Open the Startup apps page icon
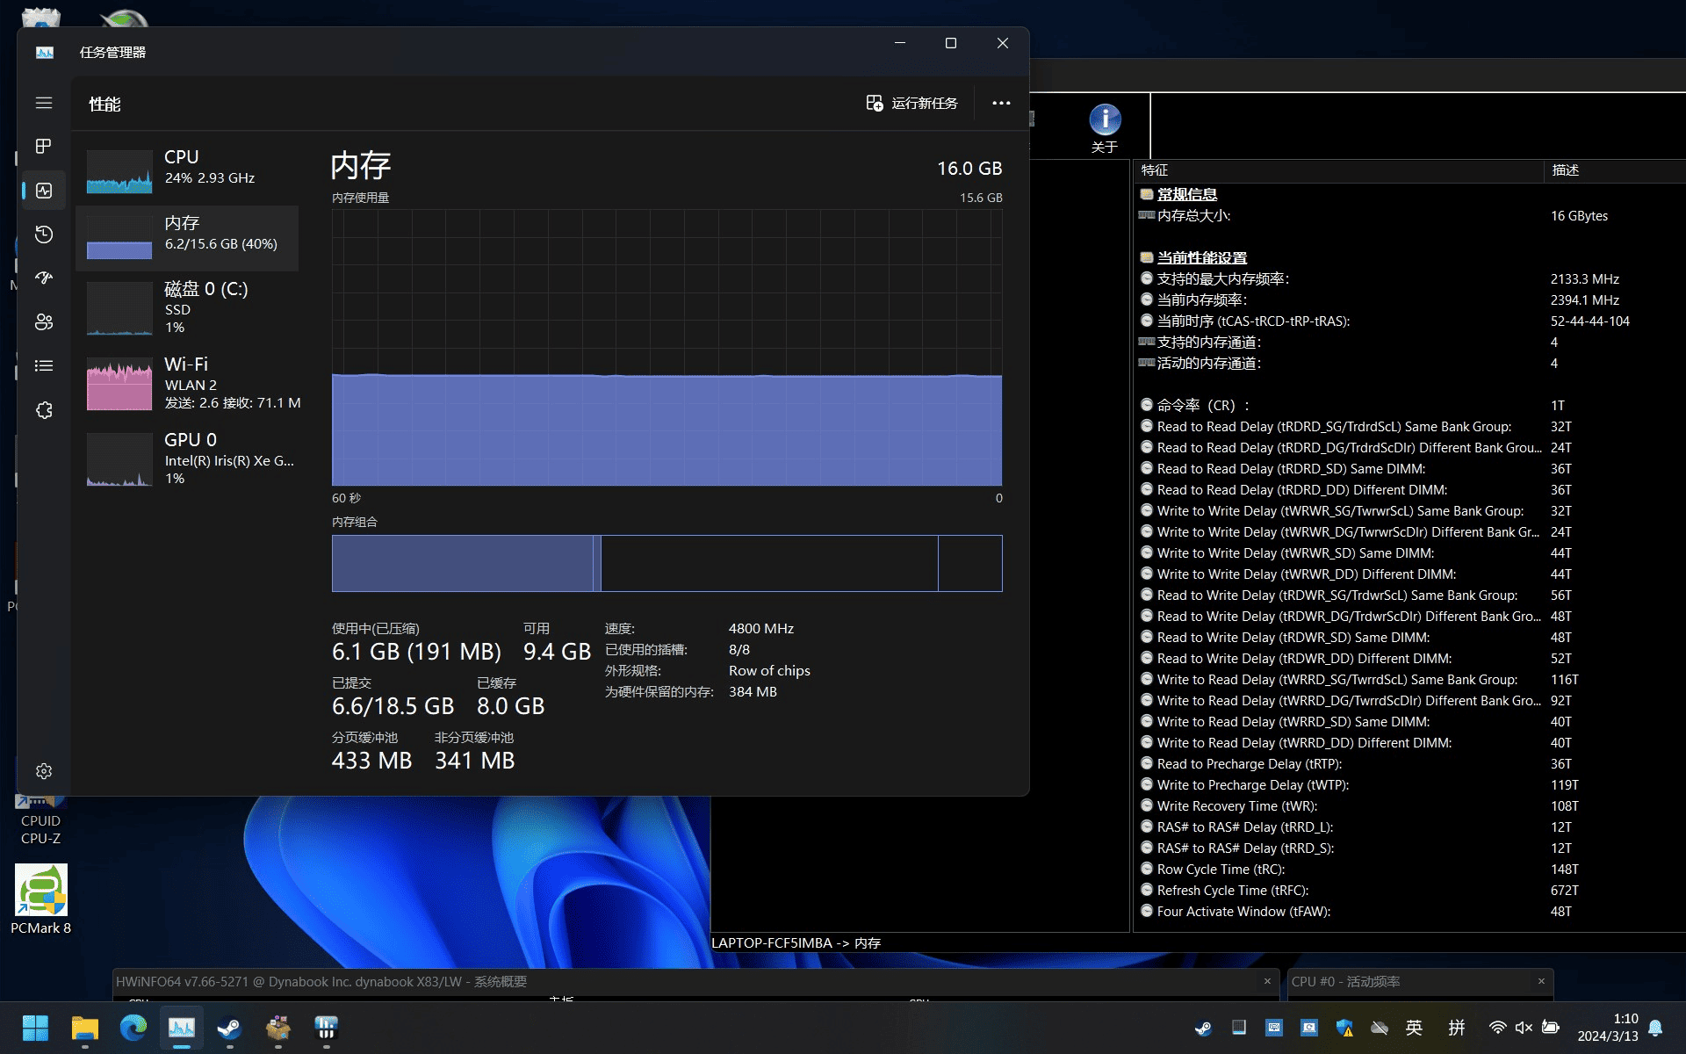 pos(44,278)
